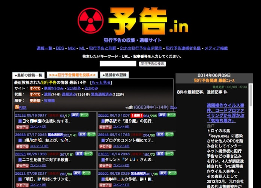Filter status by 逮捕
261x188 pixels.
click(48, 94)
